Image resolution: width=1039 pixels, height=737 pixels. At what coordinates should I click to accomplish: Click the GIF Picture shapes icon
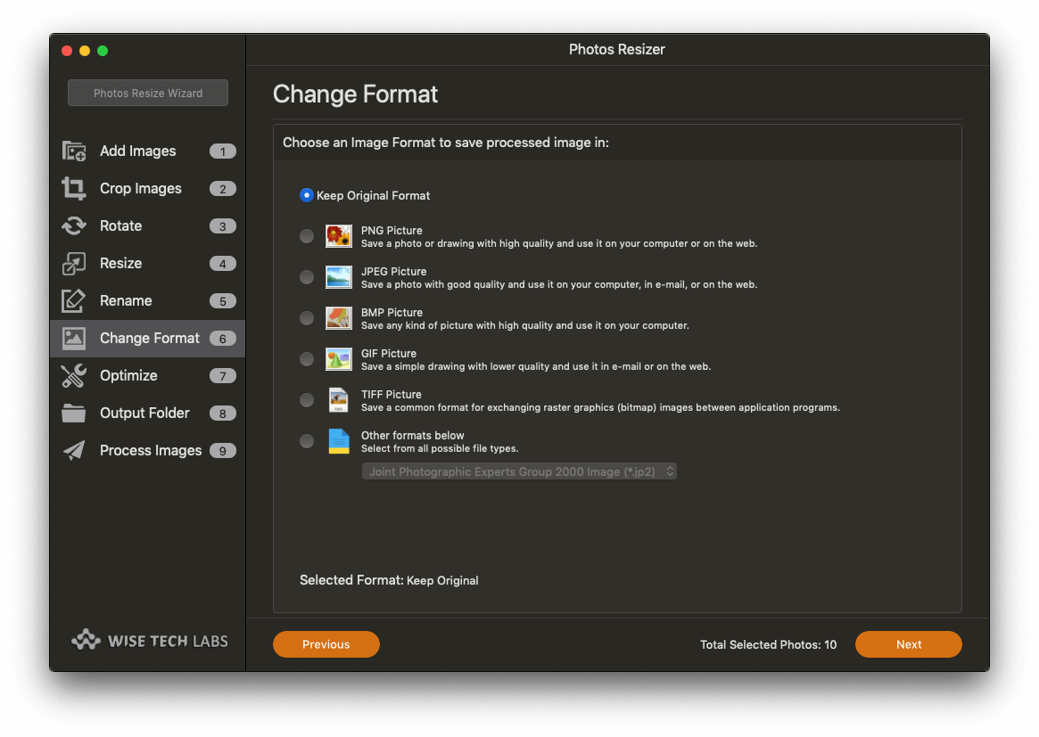pos(339,359)
